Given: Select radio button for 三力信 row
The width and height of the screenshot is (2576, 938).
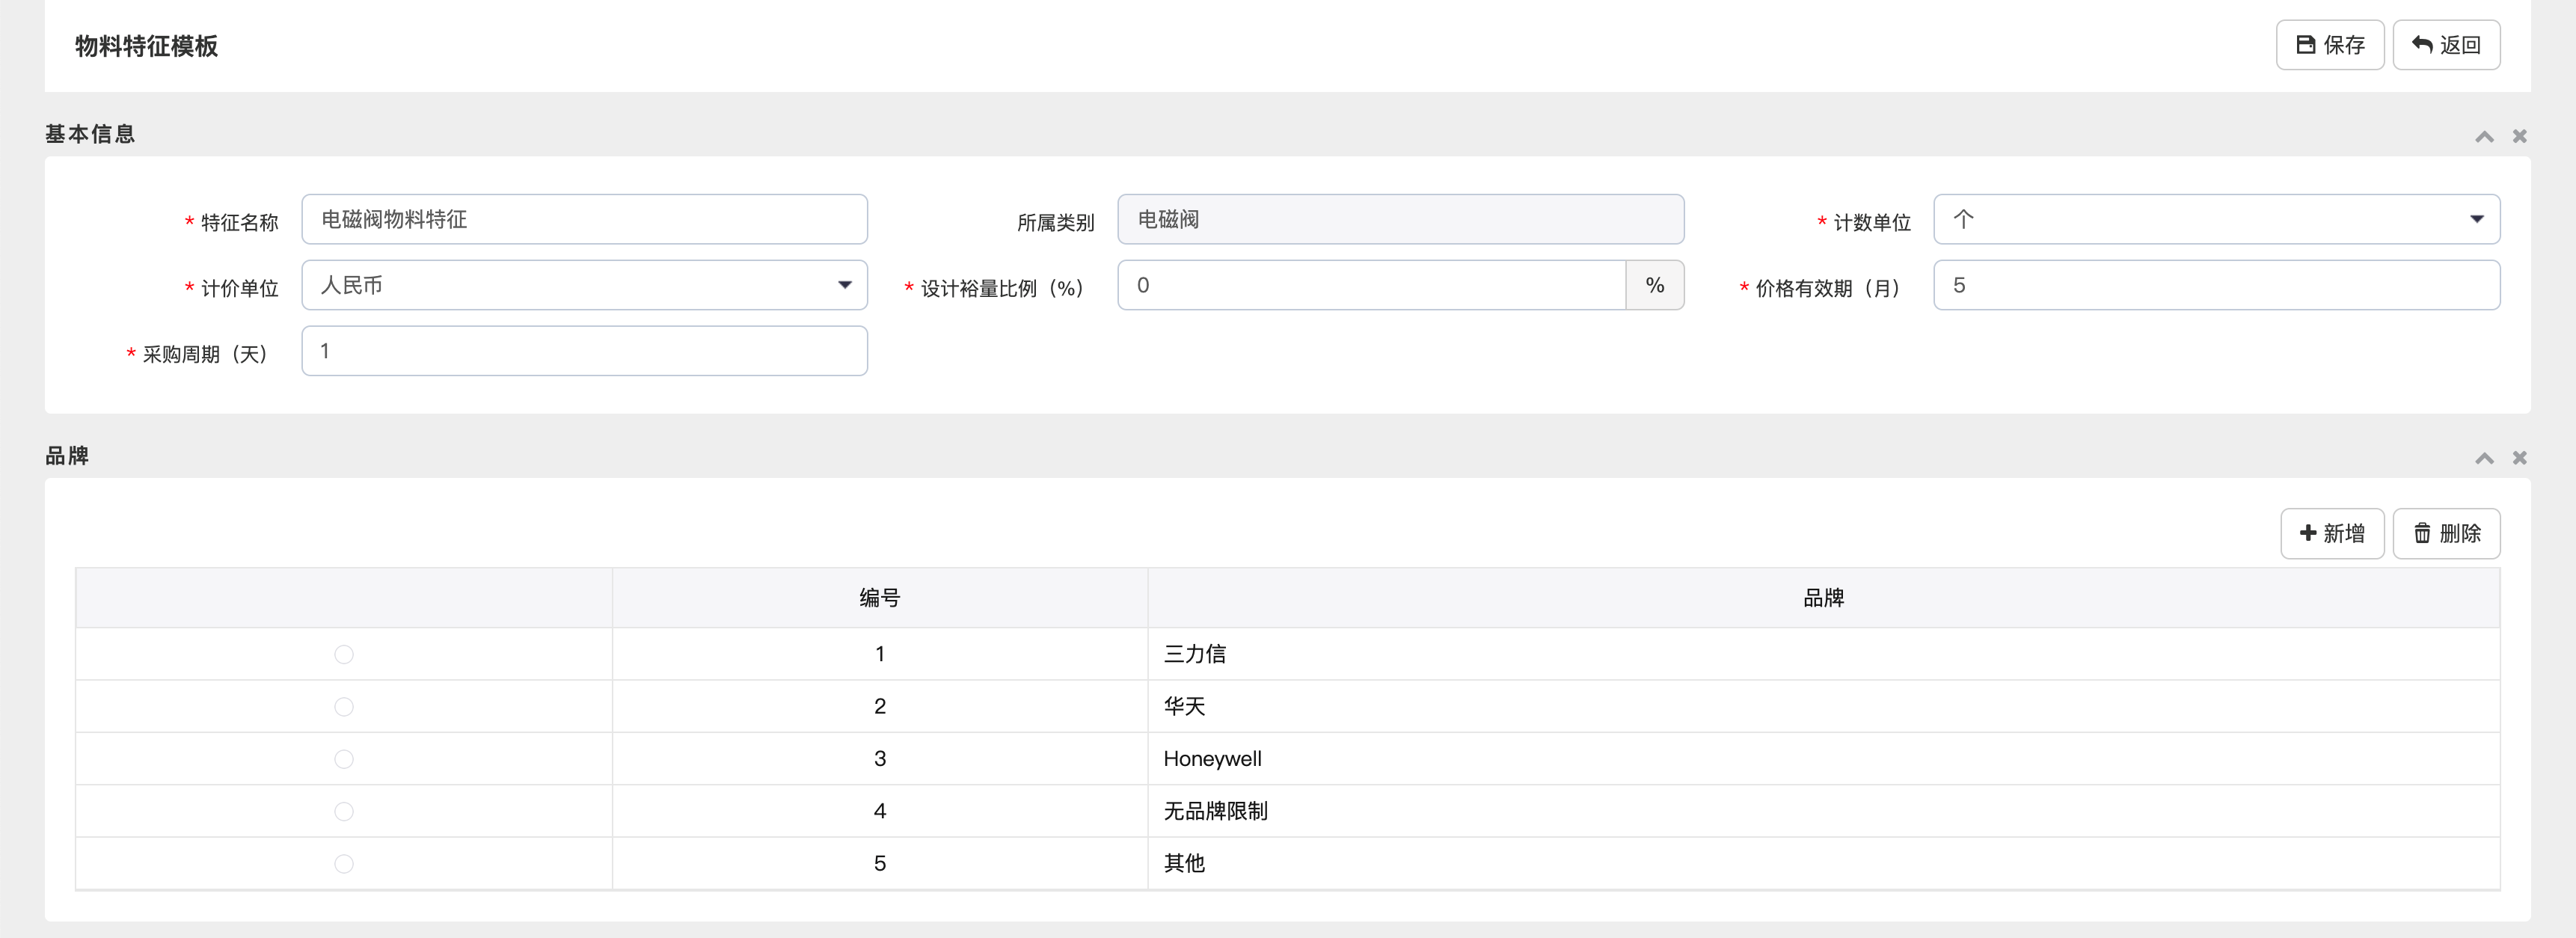Looking at the screenshot, I should pos(344,654).
